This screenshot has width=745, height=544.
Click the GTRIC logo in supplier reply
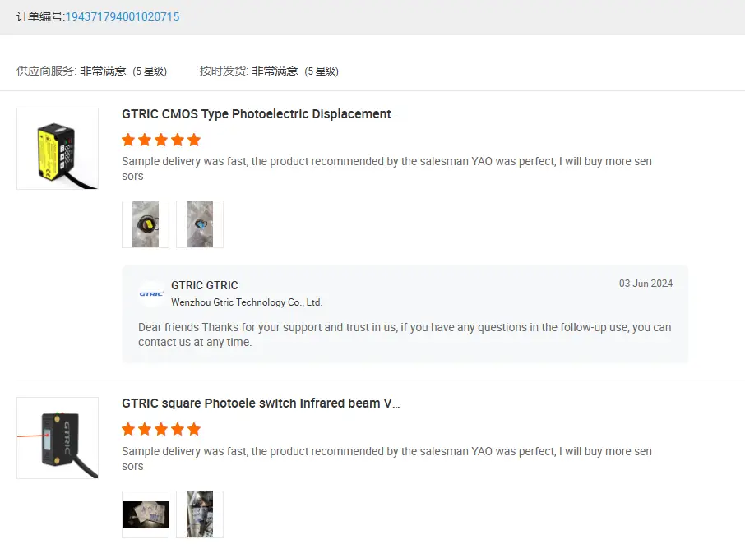point(151,293)
